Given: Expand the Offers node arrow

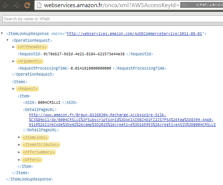Looking at the screenshot, I should [19, 160].
